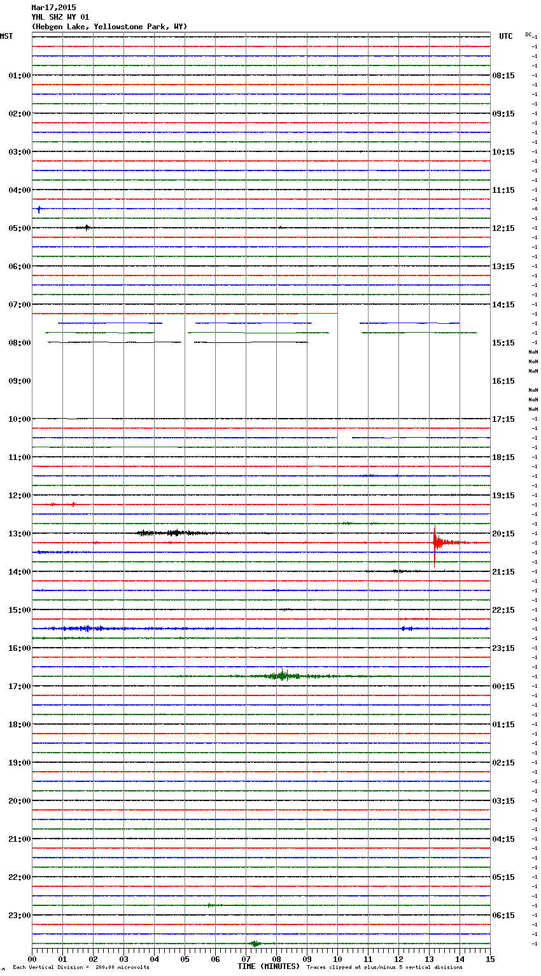
Task: Click the '14:15' UTC time label
Action: 503,305
